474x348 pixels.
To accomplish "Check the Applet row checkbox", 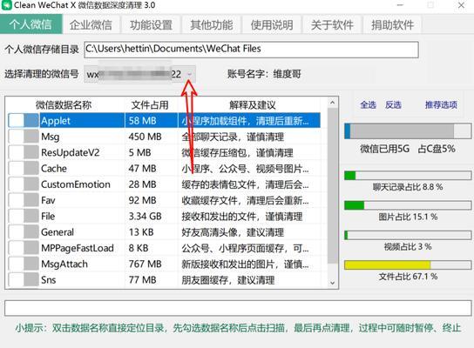I will click(x=16, y=121).
